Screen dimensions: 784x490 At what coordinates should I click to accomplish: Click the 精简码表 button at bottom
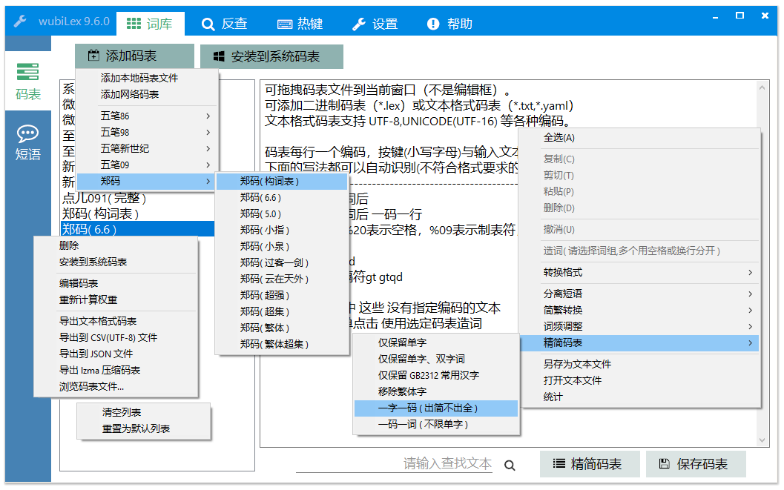click(590, 464)
